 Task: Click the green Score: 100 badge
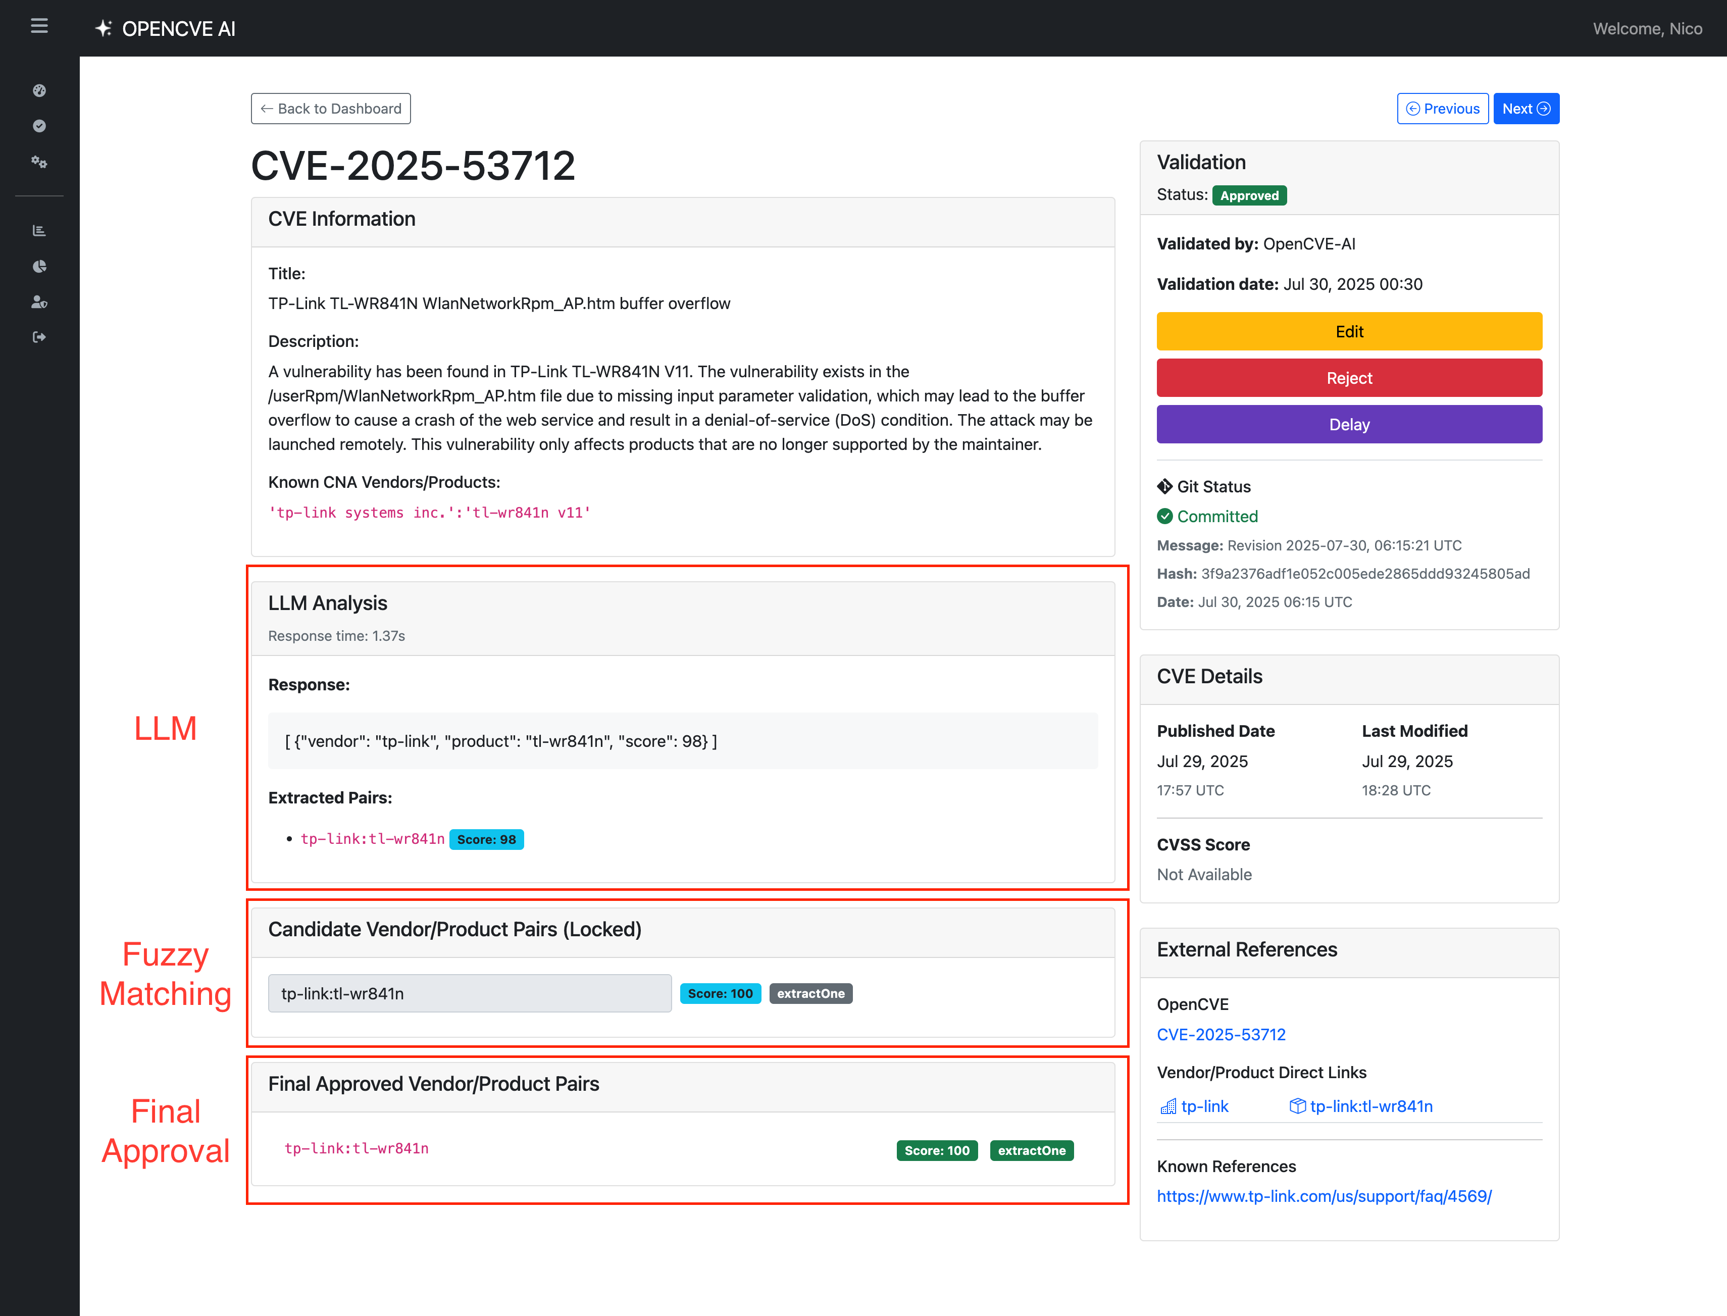point(937,1150)
